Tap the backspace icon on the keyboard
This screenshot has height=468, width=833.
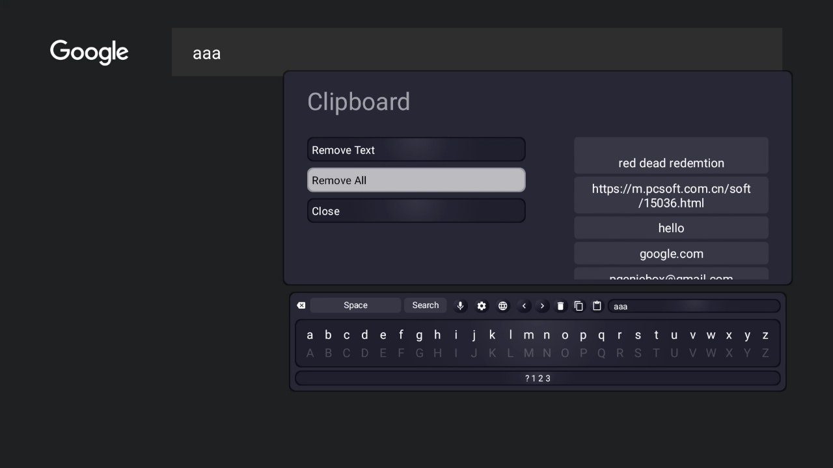[301, 305]
